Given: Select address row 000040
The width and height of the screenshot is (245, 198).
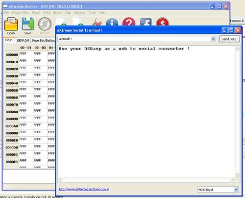Looking at the screenshot, I should click(x=12, y=83).
